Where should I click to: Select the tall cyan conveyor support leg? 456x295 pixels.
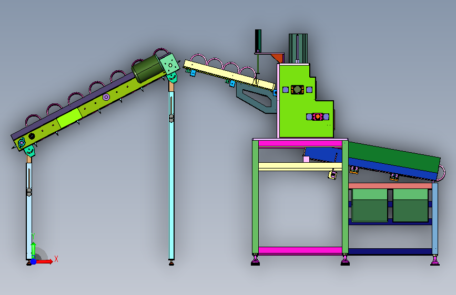(171, 176)
